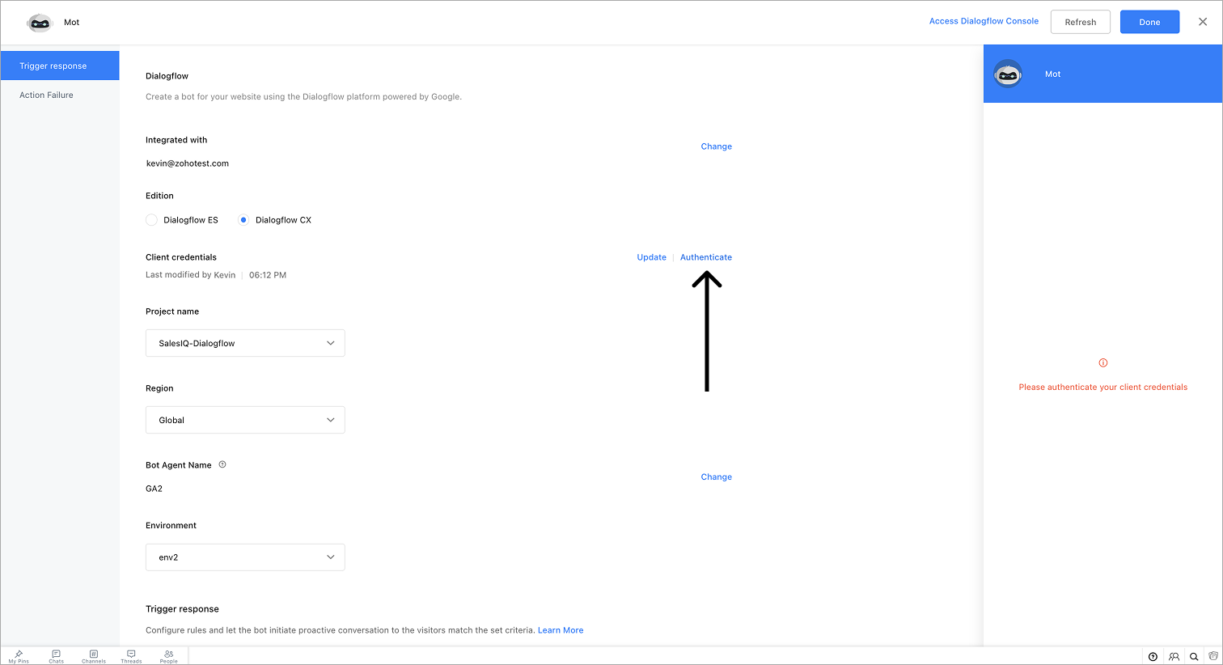Viewport: 1223px width, 665px height.
Task: Open Threads from the bottom bar
Action: pos(131,656)
